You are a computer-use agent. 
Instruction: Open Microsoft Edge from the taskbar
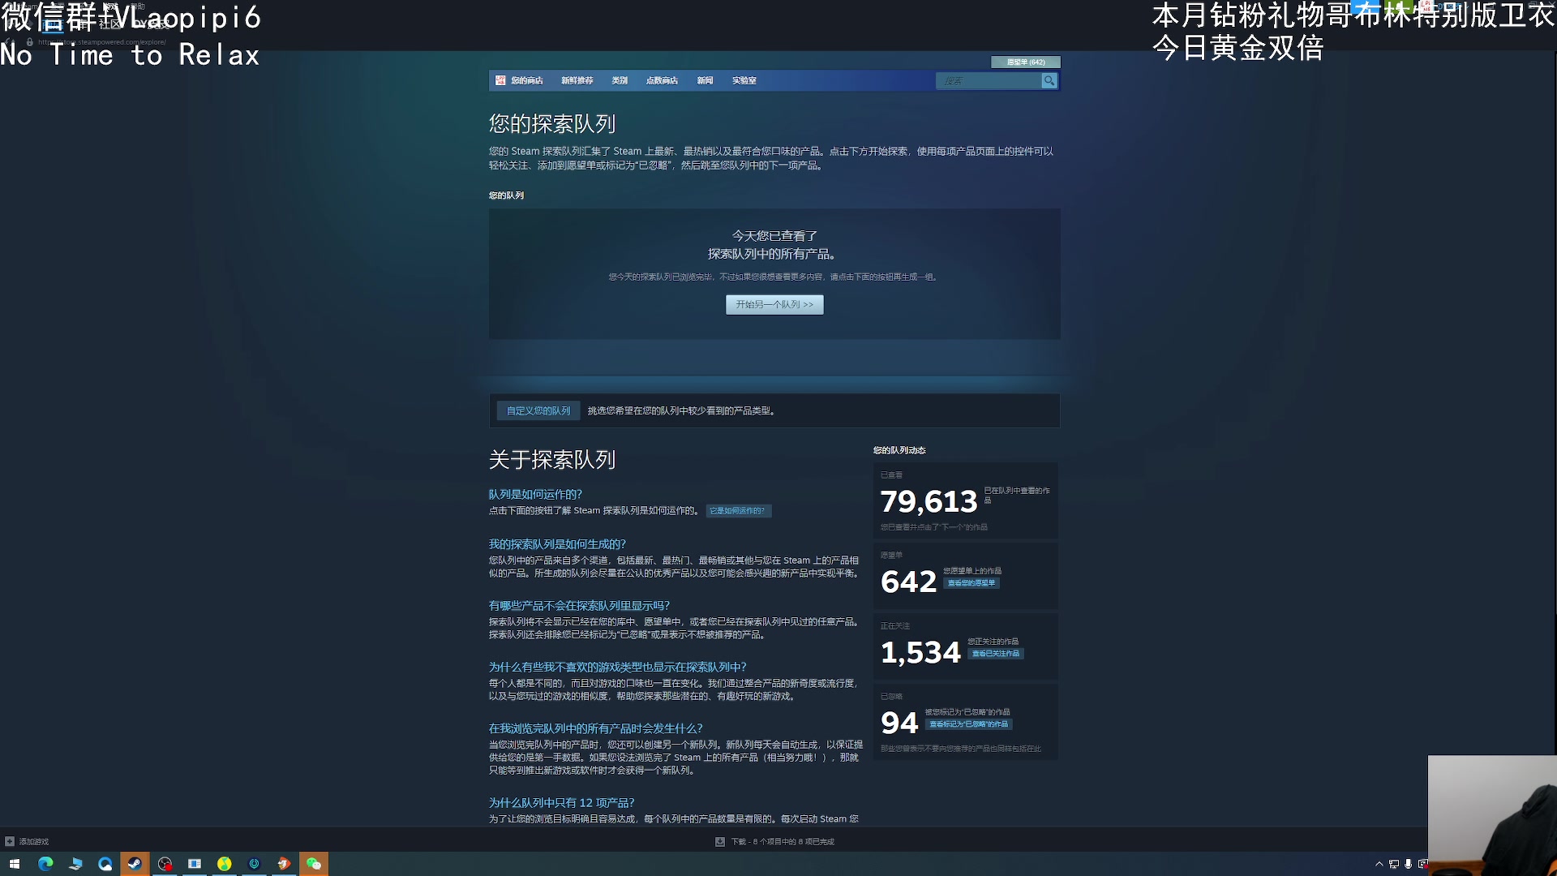click(45, 864)
